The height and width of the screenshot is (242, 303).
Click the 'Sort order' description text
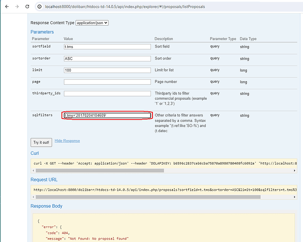[x=163, y=58]
